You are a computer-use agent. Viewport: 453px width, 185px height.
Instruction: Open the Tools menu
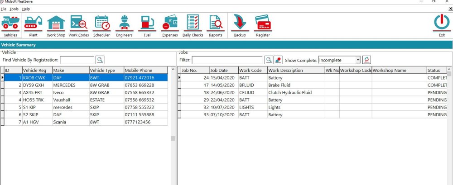(x=14, y=9)
